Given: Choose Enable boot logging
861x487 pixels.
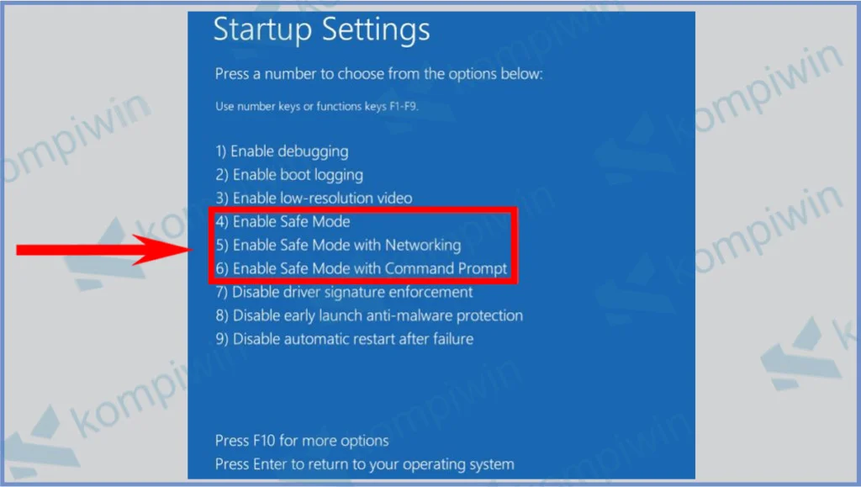Looking at the screenshot, I should [x=289, y=175].
